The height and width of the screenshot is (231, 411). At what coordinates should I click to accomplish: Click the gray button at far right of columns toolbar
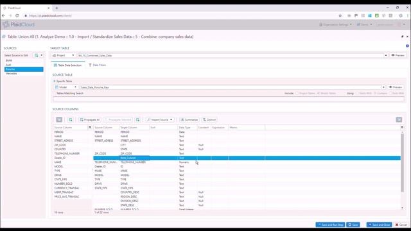tap(399, 120)
